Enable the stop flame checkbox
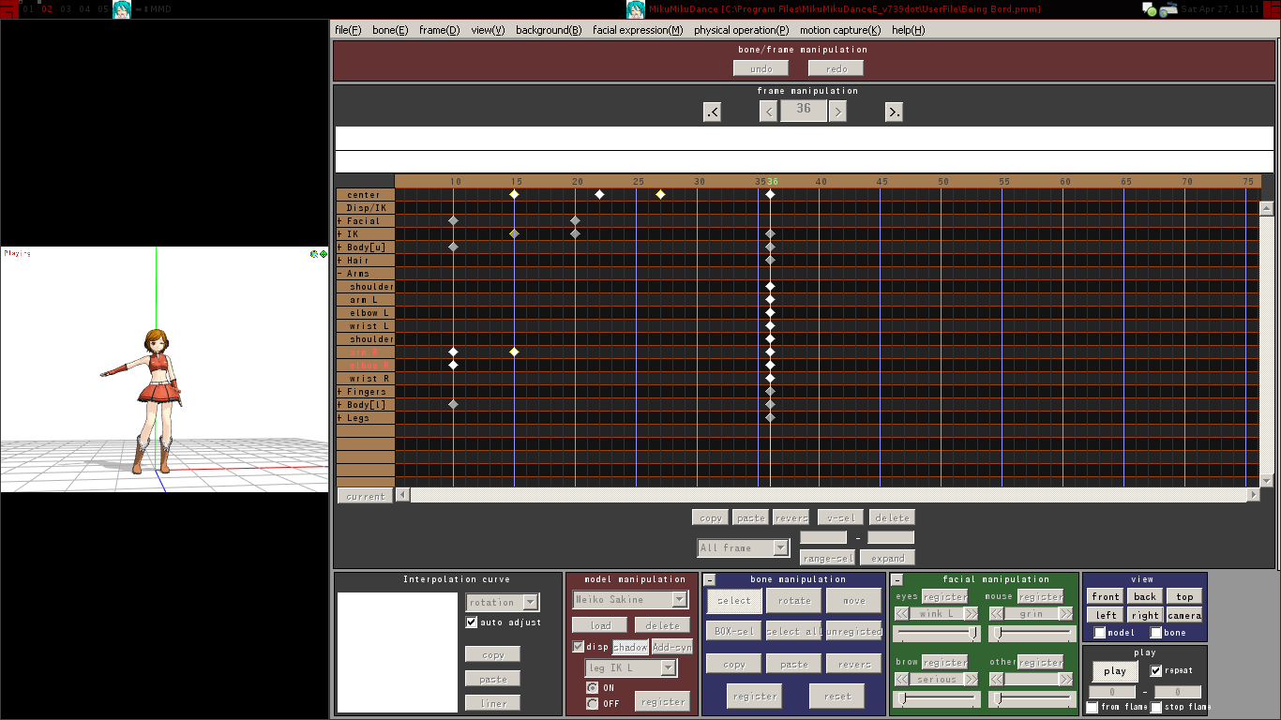 [x=1156, y=707]
